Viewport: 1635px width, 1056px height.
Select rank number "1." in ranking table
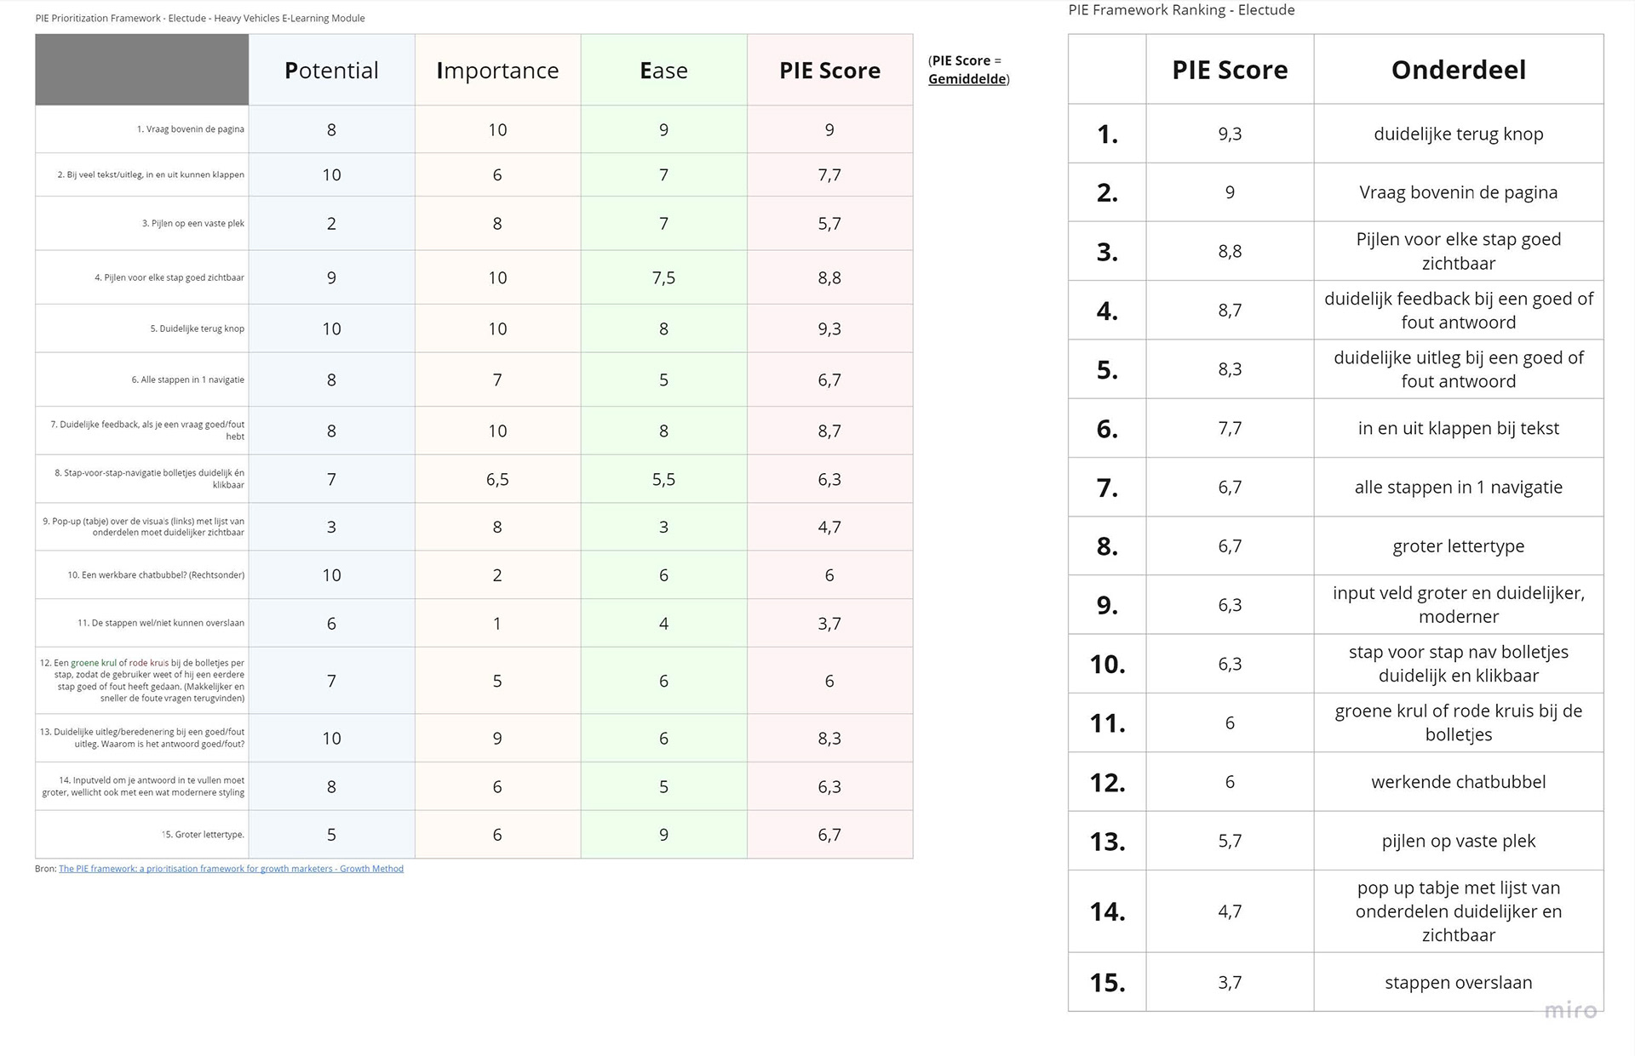tap(1107, 134)
